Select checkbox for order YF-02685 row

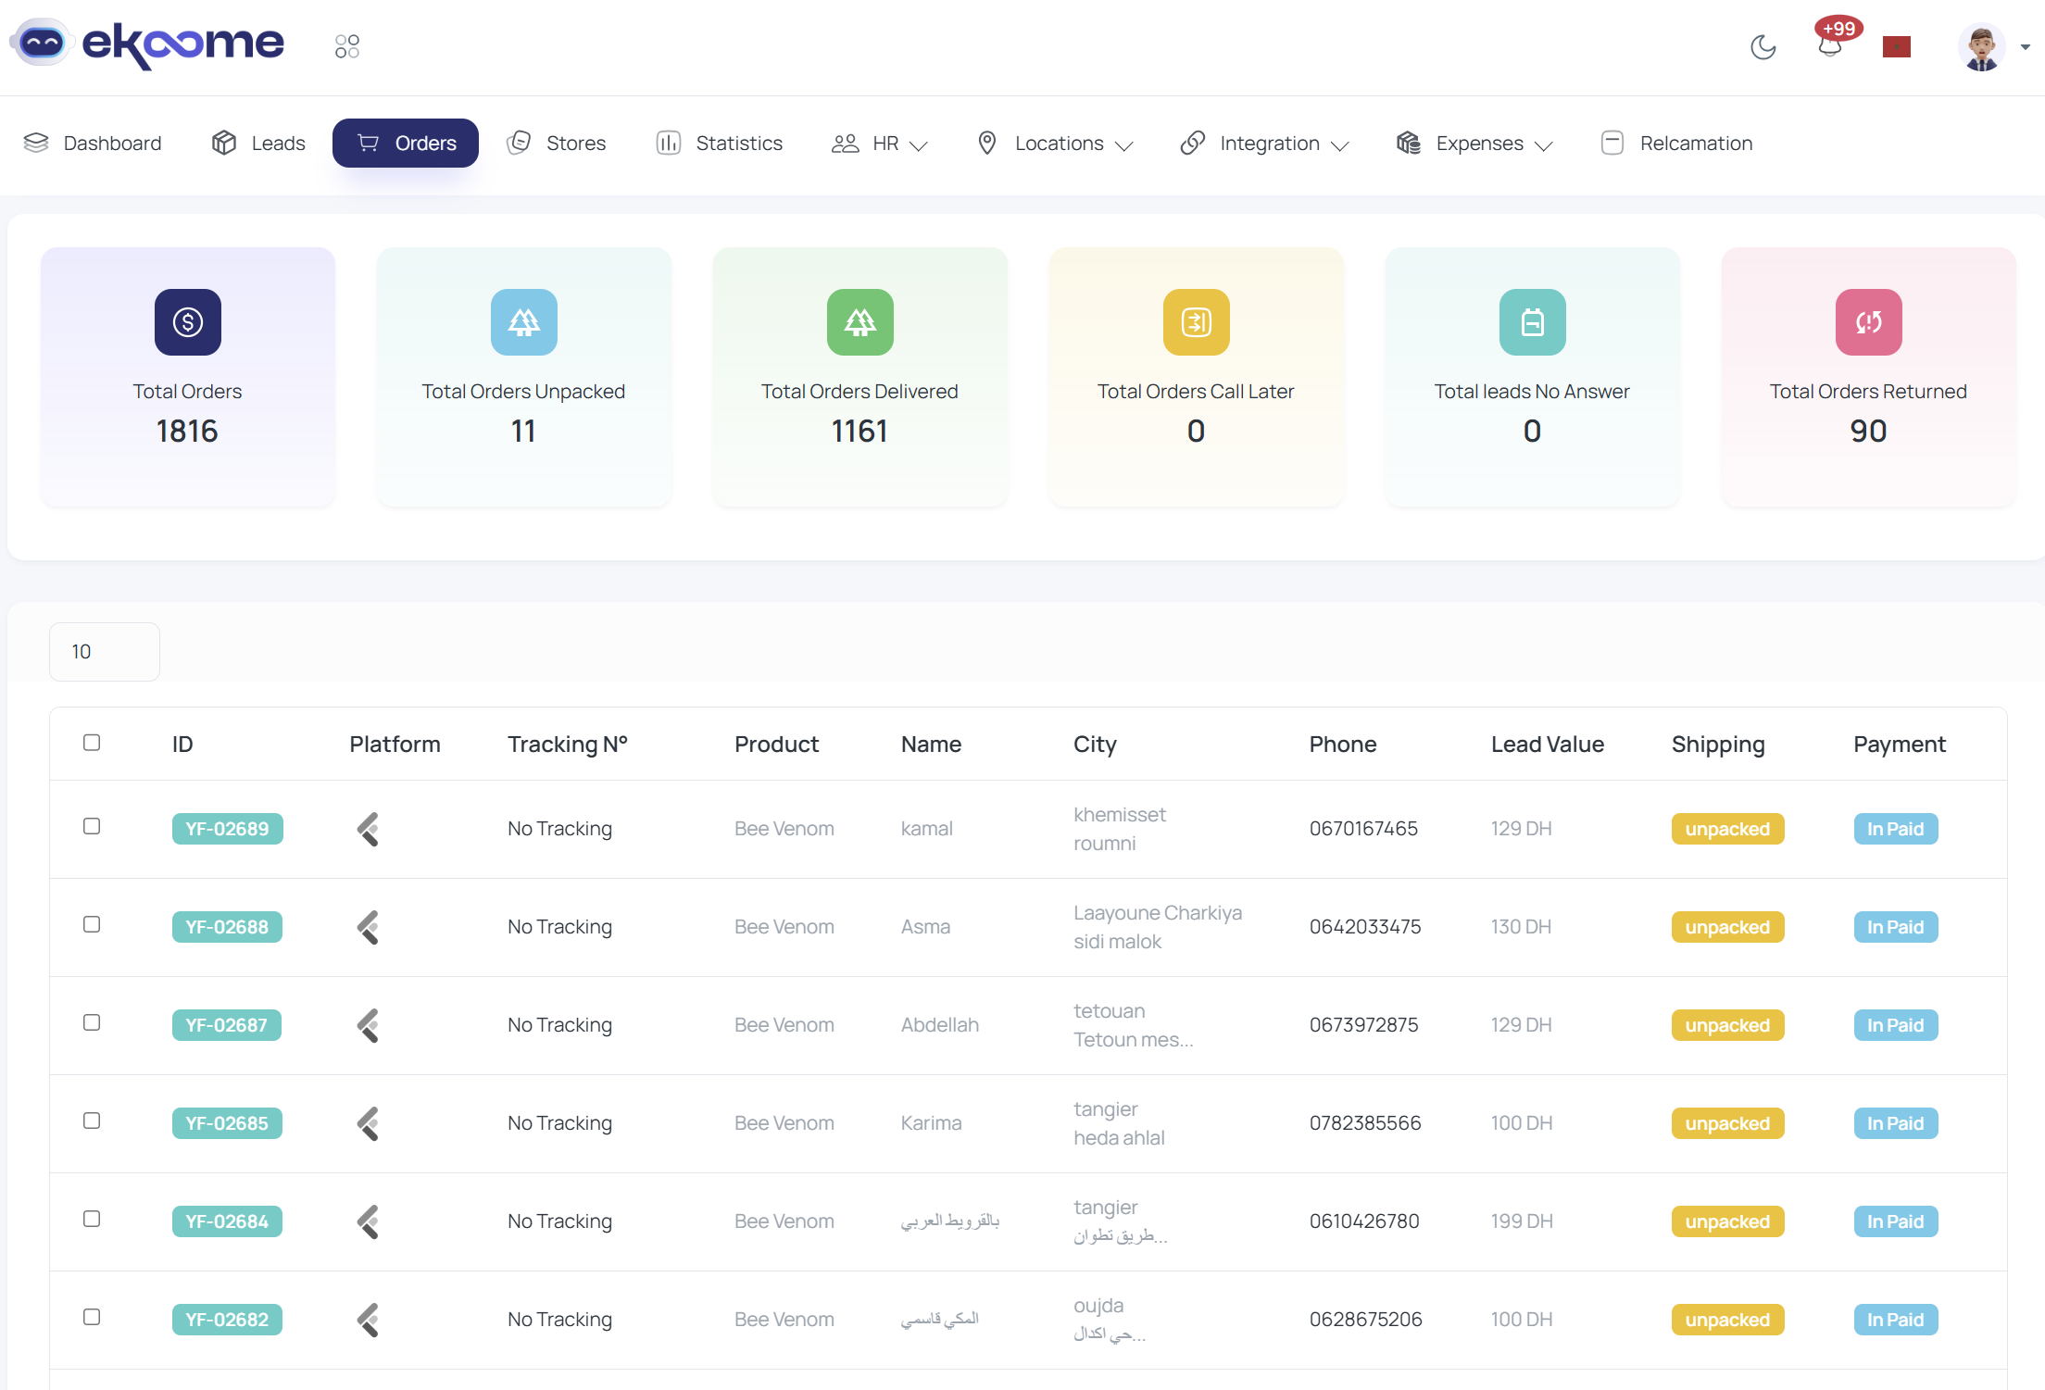pyautogui.click(x=92, y=1121)
